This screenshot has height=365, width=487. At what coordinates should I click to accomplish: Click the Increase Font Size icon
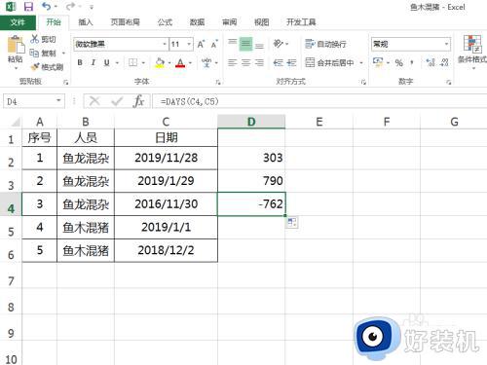201,44
